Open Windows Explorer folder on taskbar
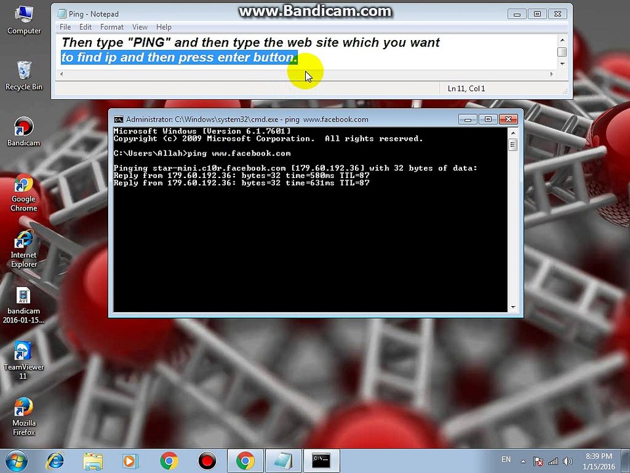The image size is (630, 473). 93,461
